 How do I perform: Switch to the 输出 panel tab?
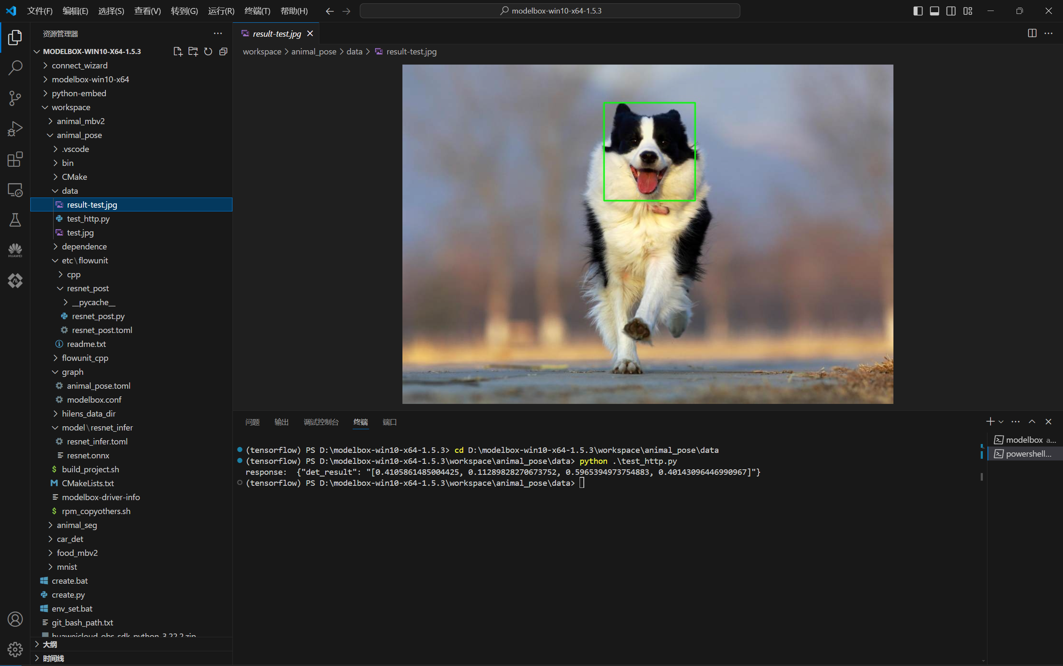tap(281, 422)
